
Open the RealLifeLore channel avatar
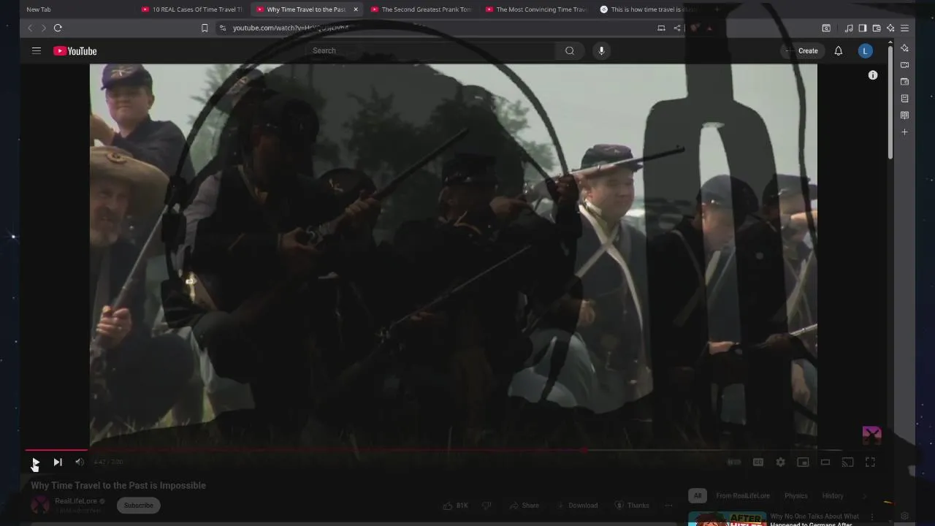(40, 505)
